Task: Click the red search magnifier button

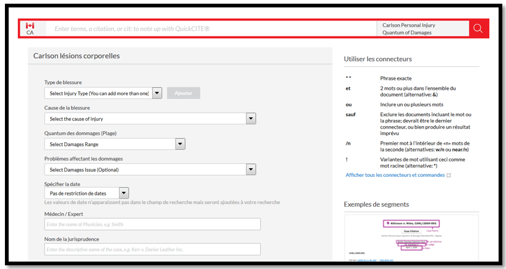Action: coord(478,28)
